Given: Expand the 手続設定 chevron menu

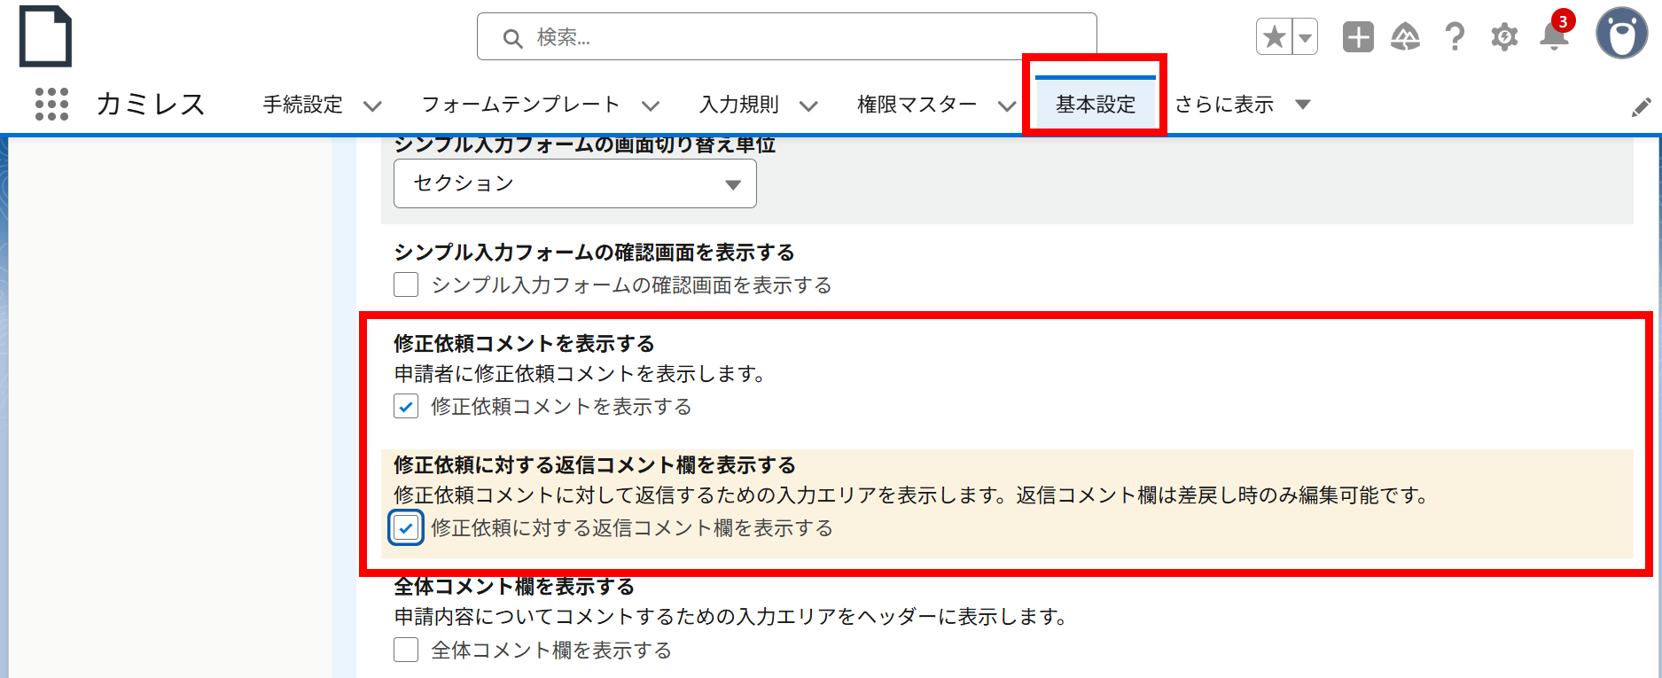Looking at the screenshot, I should (372, 106).
